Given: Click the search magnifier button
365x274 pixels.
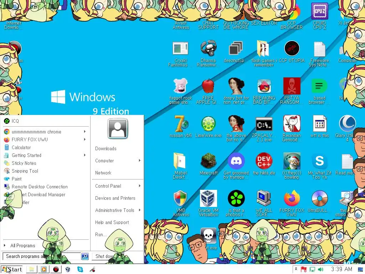Looking at the screenshot, I should (85, 256).
